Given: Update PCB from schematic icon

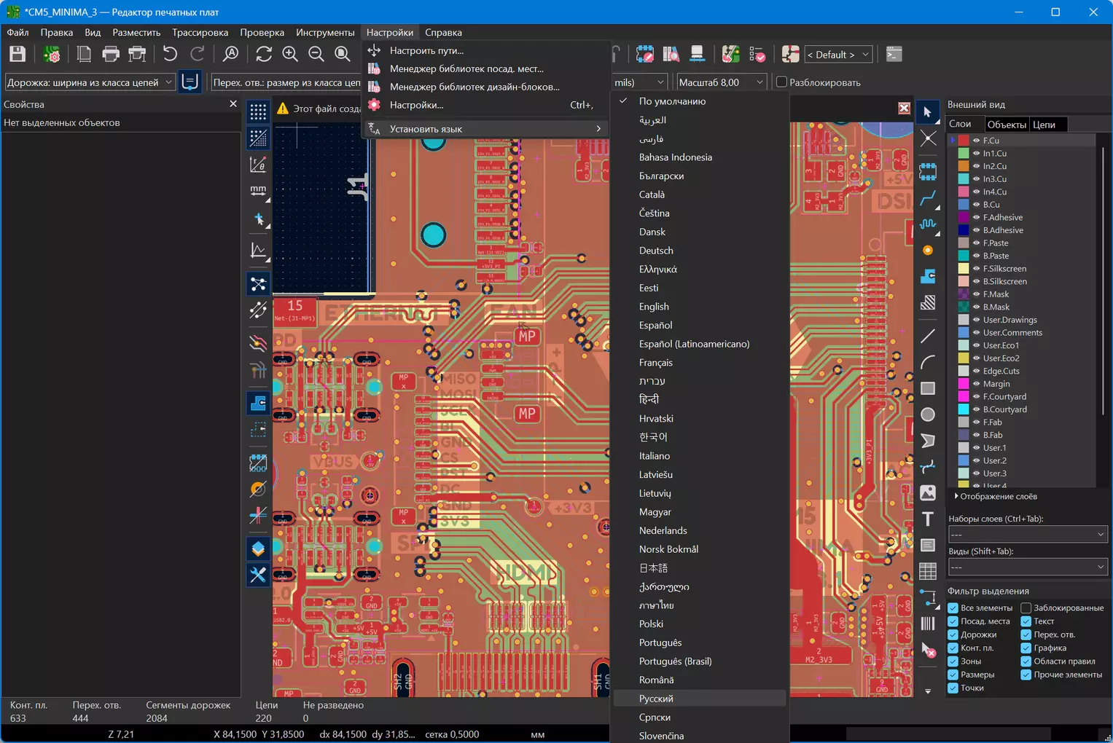Looking at the screenshot, I should [730, 54].
